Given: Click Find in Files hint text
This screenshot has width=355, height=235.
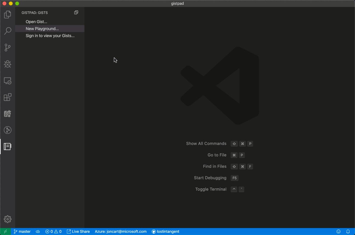Looking at the screenshot, I should 214,166.
